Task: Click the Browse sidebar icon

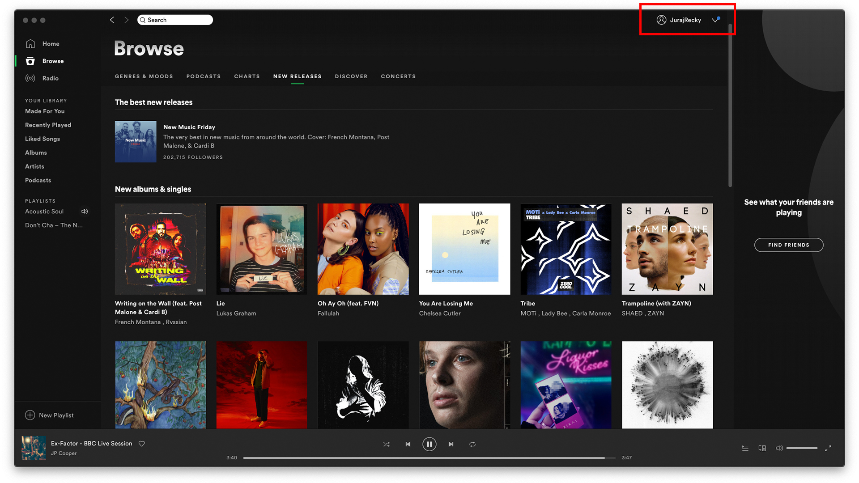Action: (30, 61)
